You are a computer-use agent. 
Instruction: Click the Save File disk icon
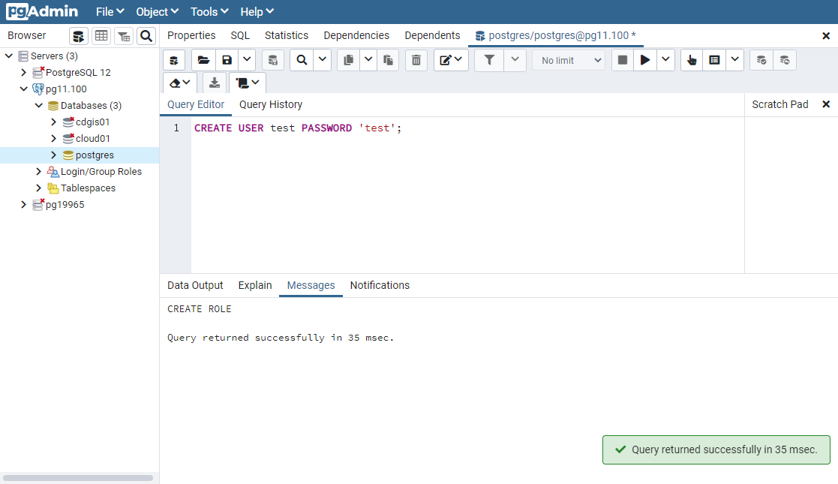tap(227, 60)
